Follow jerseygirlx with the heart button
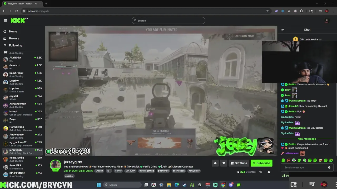 (224, 163)
